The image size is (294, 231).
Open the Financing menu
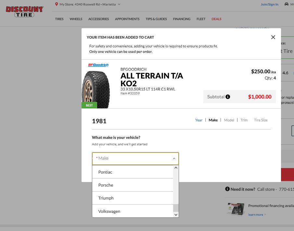182,19
